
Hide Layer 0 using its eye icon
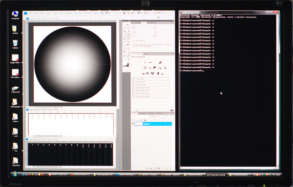pos(133,124)
